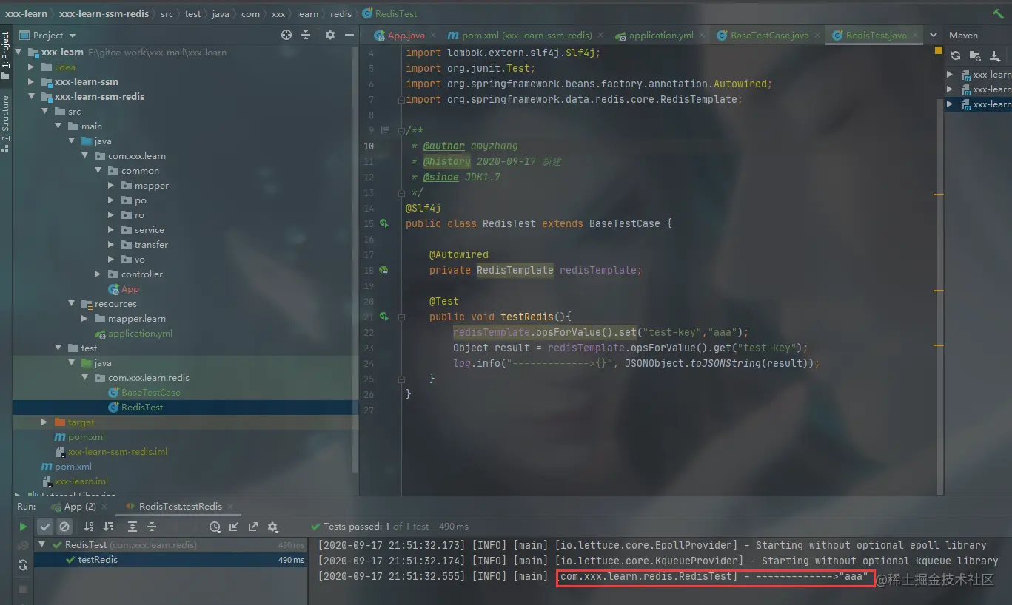Viewport: 1012px width, 605px height.
Task: Sort tests alphabetically
Action: pyautogui.click(x=89, y=527)
